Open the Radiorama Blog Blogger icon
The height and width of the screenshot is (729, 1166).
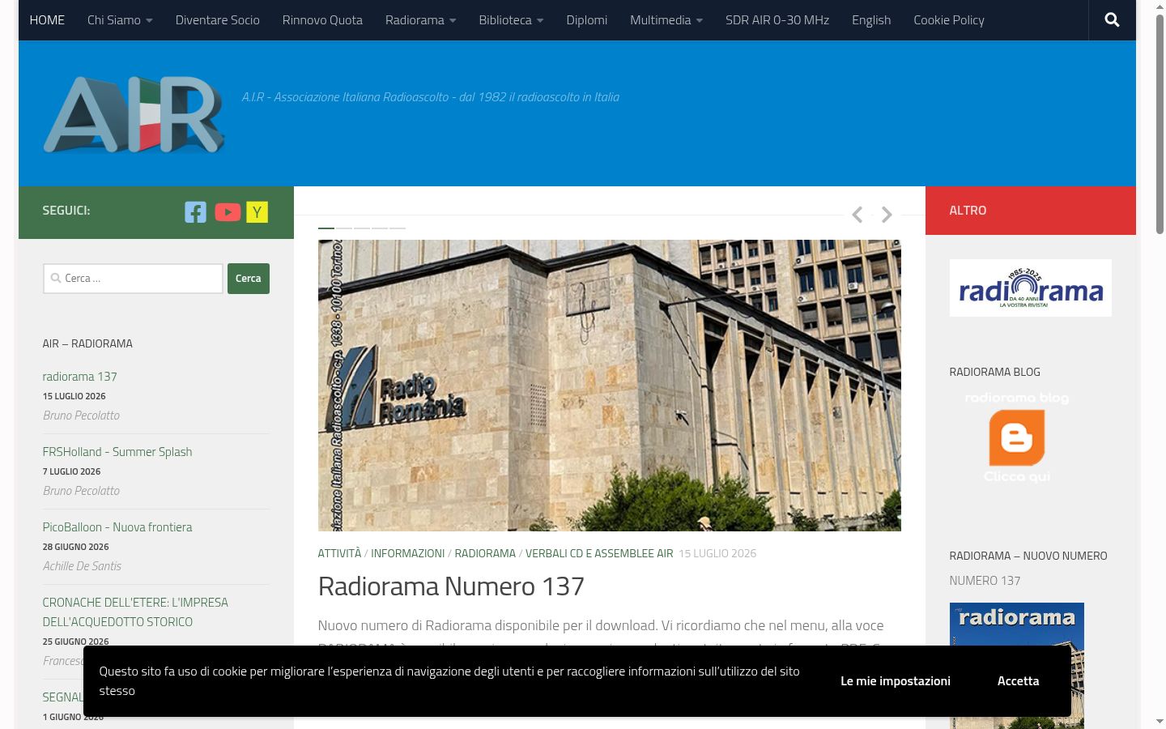tap(1017, 437)
